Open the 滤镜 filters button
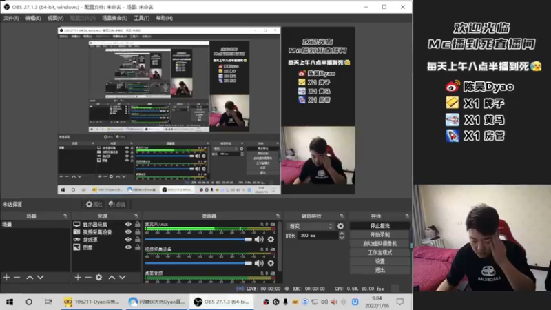The height and width of the screenshot is (310, 551). click(117, 204)
